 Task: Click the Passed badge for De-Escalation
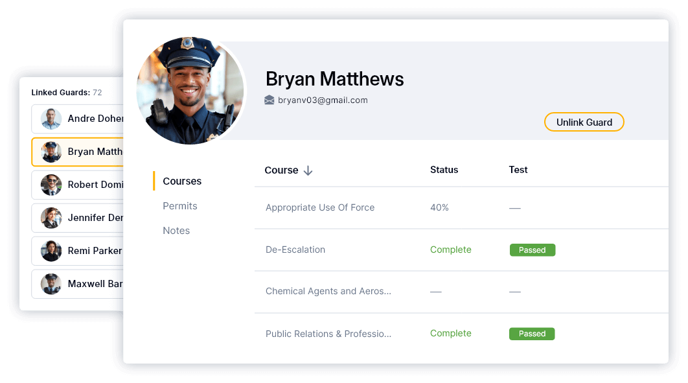pos(533,250)
